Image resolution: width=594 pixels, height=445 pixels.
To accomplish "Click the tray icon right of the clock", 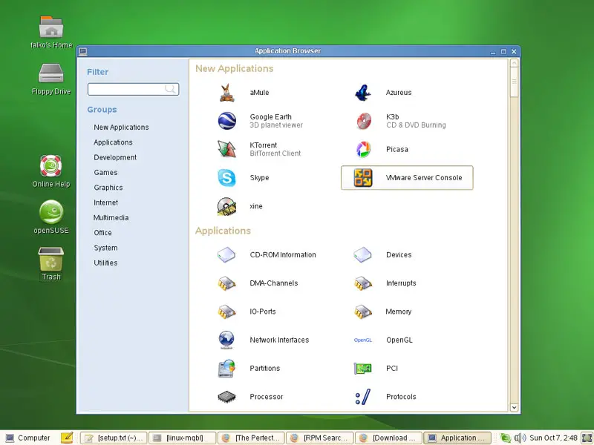I will pyautogui.click(x=587, y=438).
